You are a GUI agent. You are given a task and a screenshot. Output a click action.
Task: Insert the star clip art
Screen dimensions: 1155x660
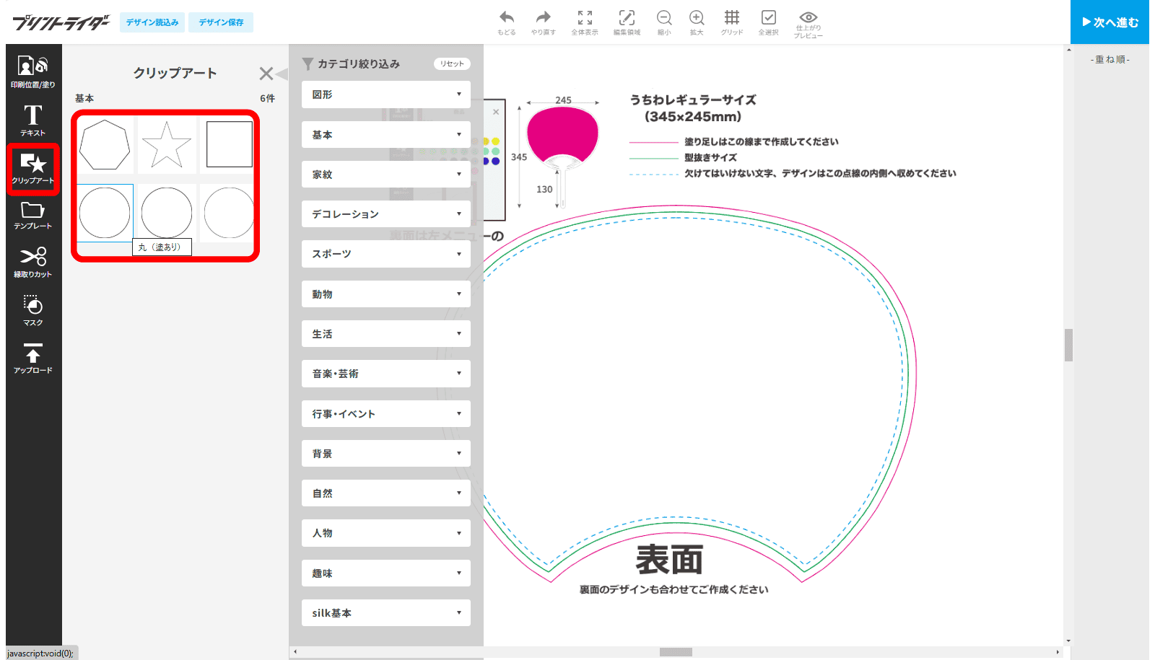[x=167, y=145]
